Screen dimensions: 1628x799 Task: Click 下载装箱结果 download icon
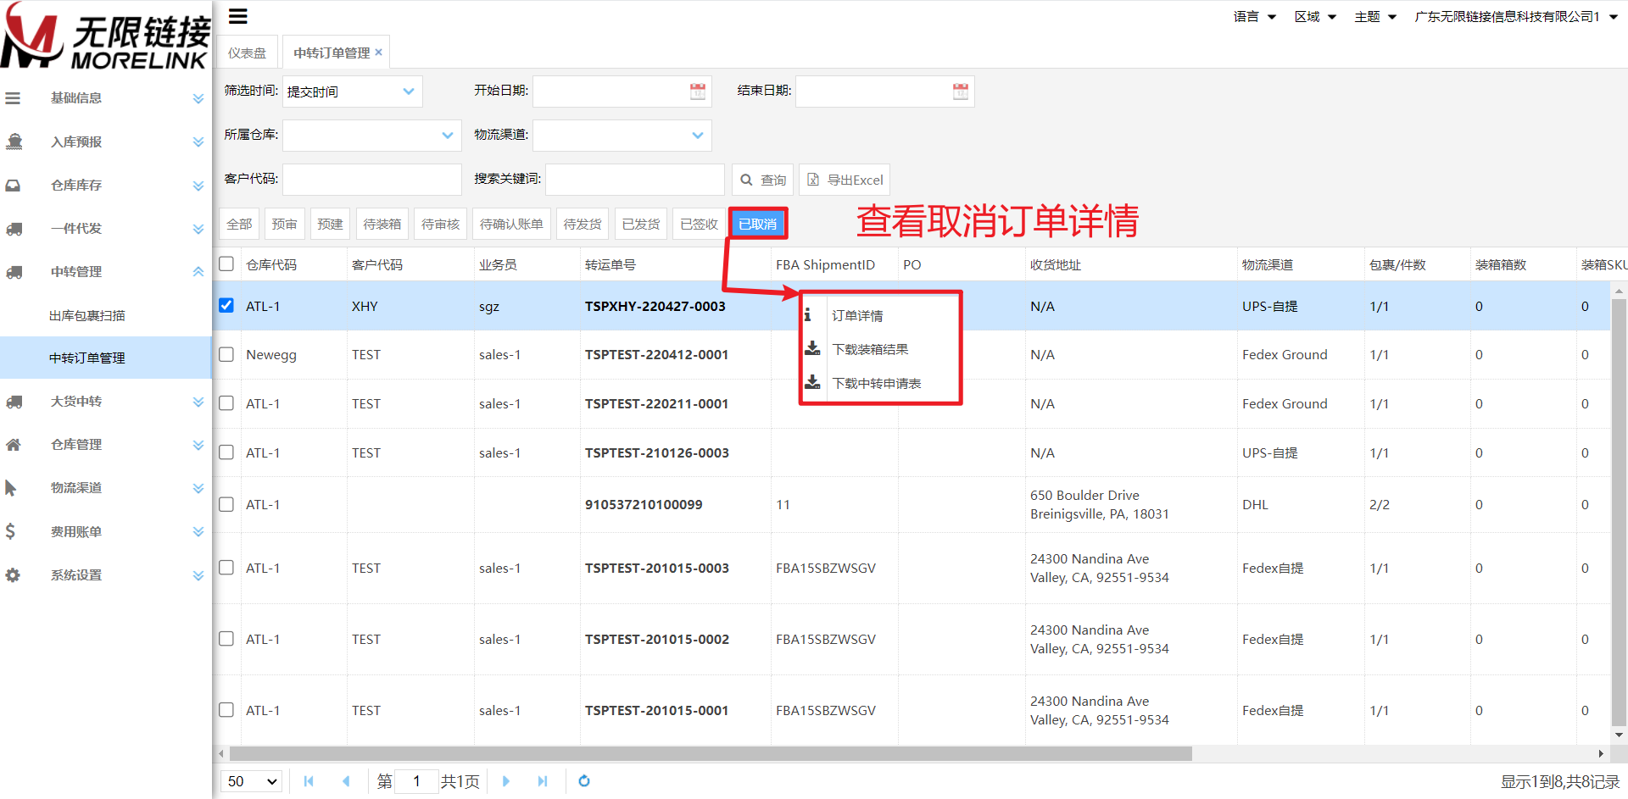point(812,349)
